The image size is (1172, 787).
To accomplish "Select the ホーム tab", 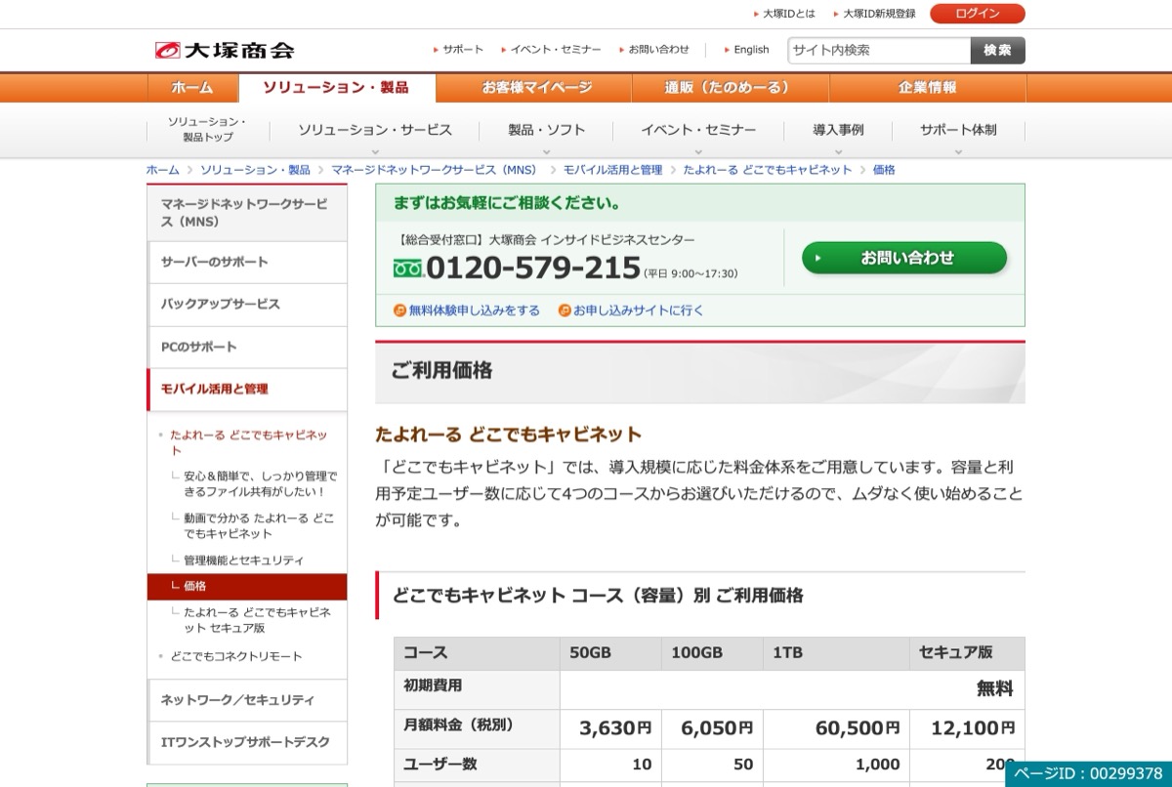I will click(192, 88).
